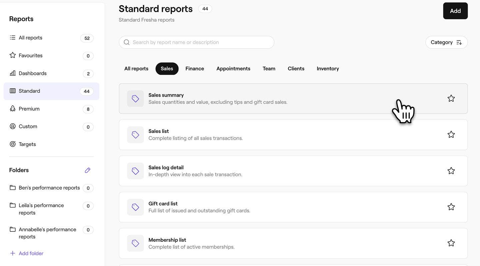Click the 44 count badge beside title
480x266 pixels.
(x=205, y=9)
